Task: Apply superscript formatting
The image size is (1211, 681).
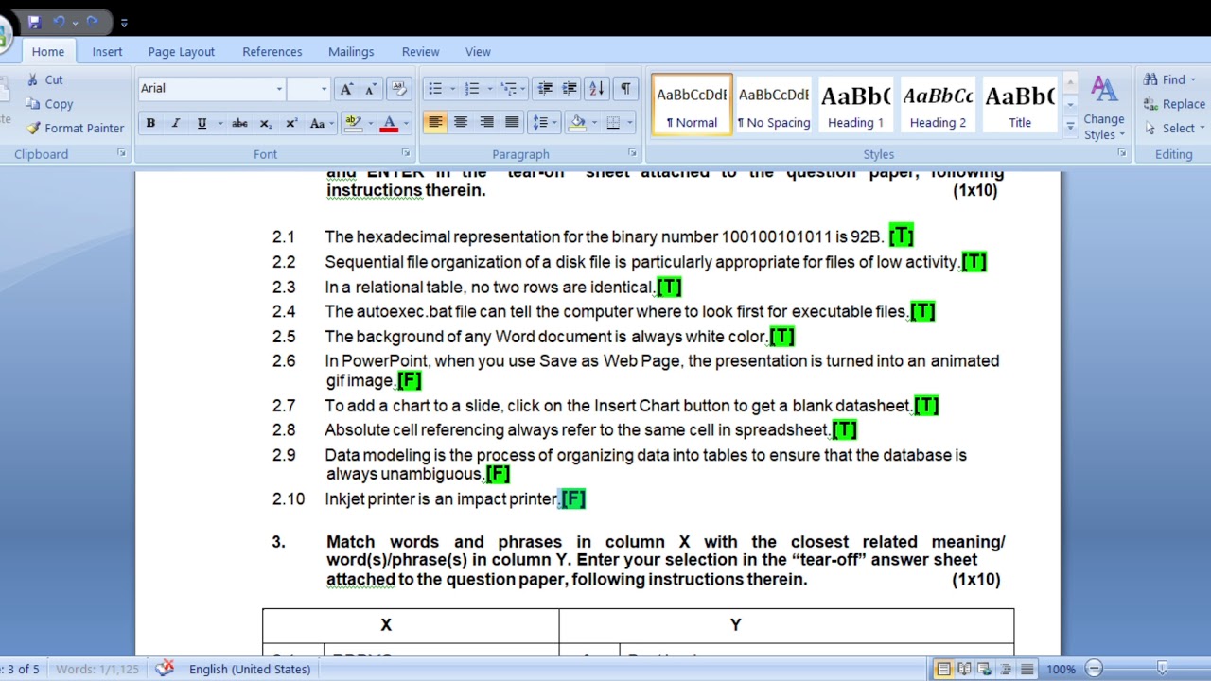Action: tap(291, 124)
